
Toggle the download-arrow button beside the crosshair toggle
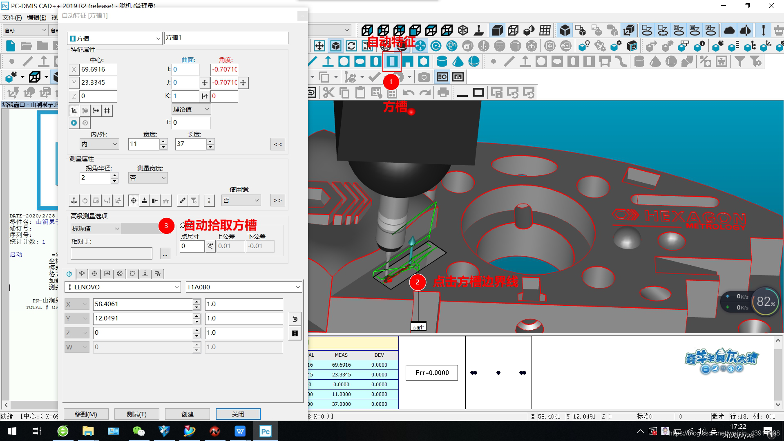point(144,200)
